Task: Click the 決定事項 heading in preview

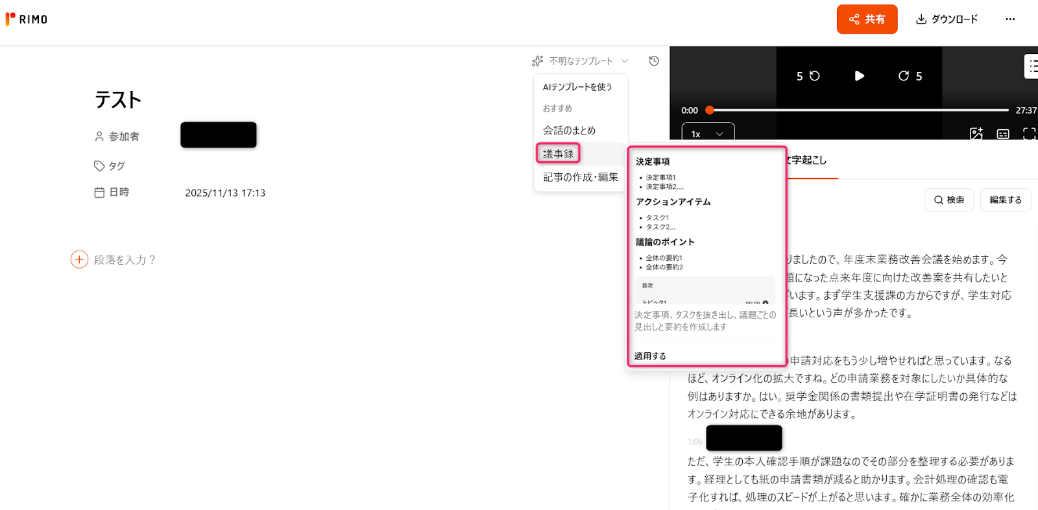Action: [x=653, y=162]
